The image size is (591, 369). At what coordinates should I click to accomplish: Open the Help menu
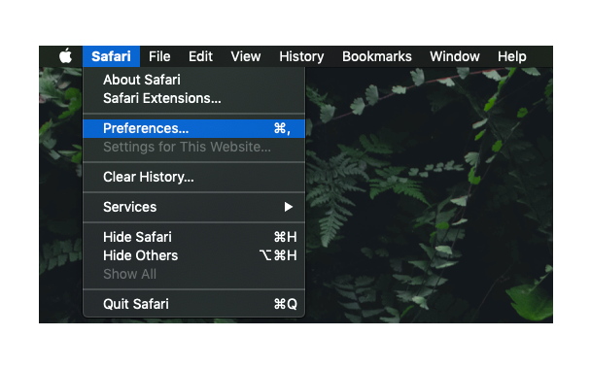click(x=512, y=56)
